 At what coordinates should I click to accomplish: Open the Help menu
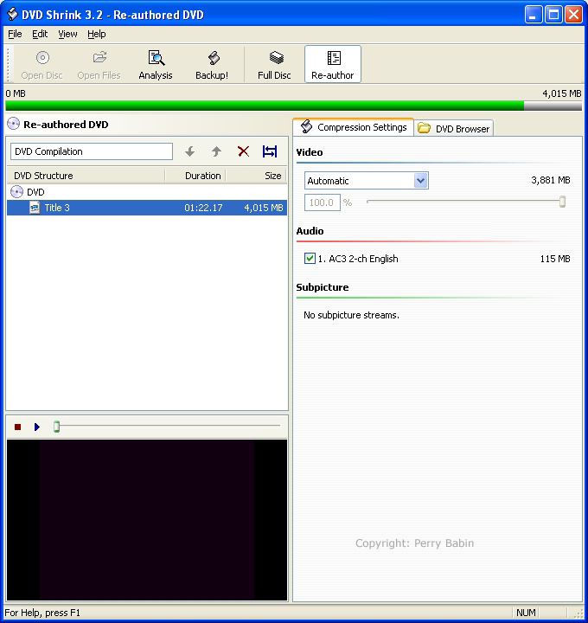pos(97,34)
